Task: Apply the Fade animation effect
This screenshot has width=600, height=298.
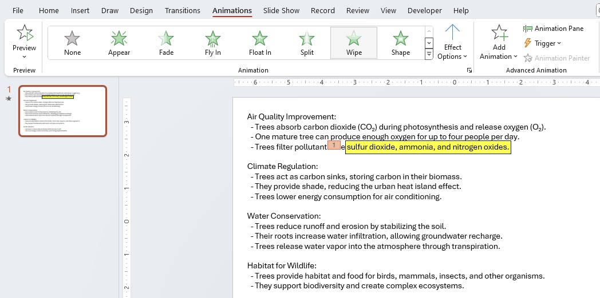Action: pyautogui.click(x=166, y=43)
